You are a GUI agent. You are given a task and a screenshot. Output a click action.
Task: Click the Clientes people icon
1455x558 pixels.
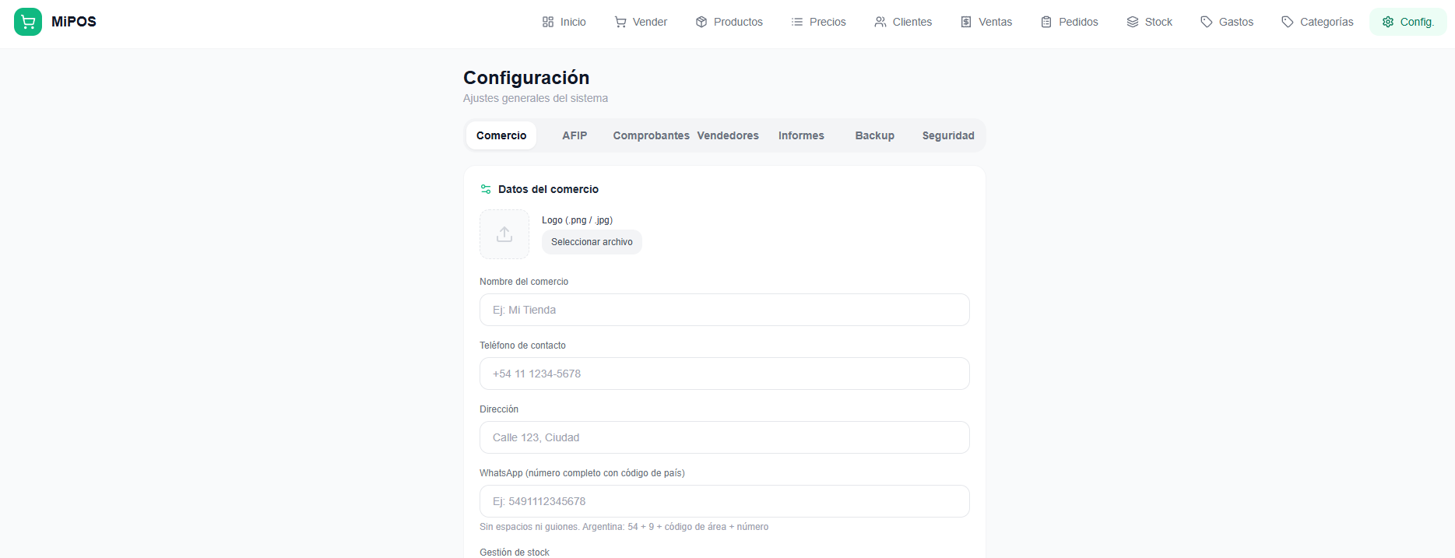[880, 22]
